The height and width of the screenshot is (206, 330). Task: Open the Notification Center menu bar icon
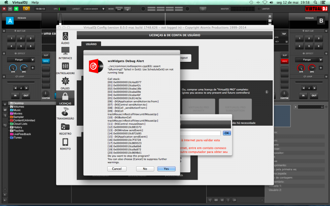pos(323,2)
